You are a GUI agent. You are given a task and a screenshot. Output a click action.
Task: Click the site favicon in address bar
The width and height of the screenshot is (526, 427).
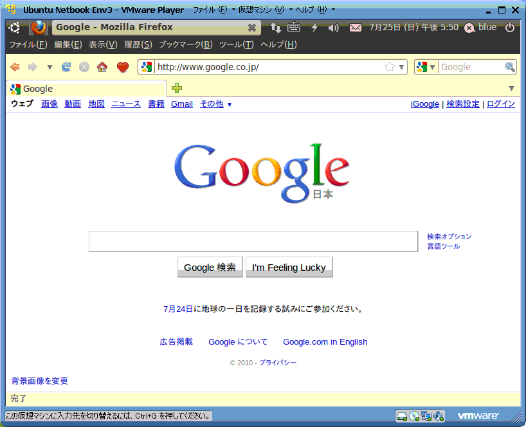click(x=147, y=67)
